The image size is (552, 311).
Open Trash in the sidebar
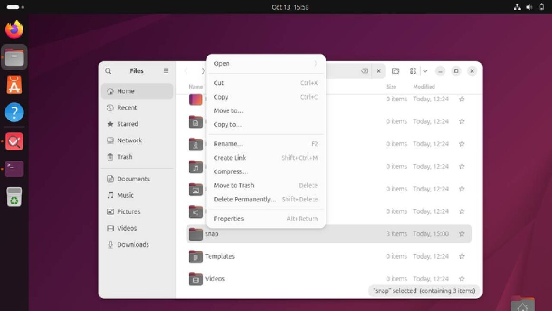click(x=137, y=157)
